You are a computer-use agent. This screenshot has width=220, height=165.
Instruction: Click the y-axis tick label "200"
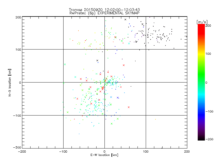click(18, 17)
